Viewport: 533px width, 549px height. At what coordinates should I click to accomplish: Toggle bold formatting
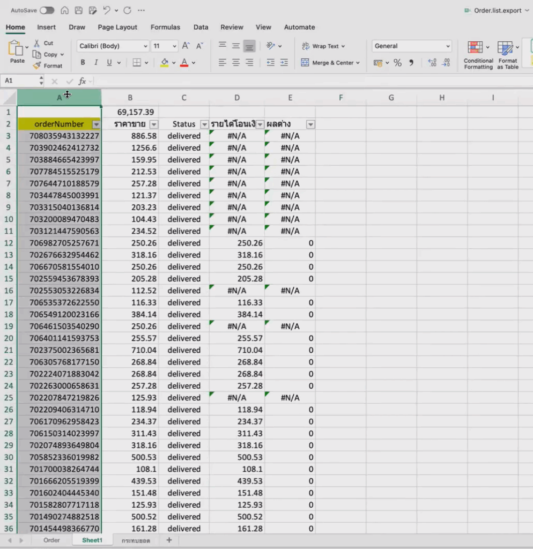click(83, 63)
